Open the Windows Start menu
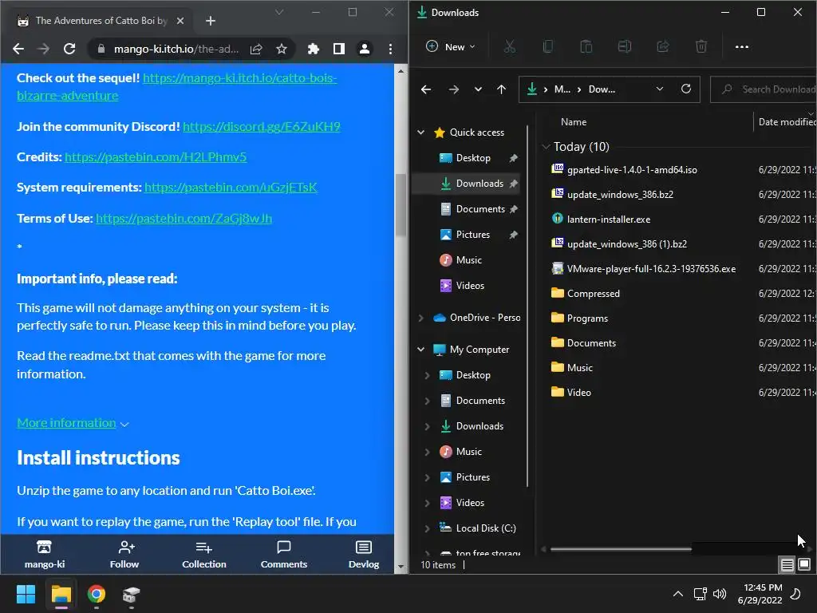The height and width of the screenshot is (613, 817). click(26, 594)
